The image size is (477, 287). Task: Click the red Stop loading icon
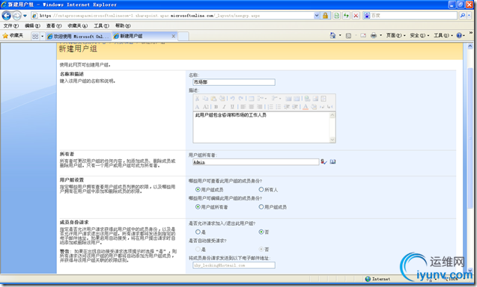[356, 16]
